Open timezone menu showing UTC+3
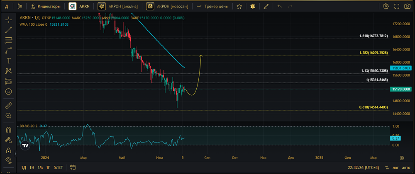415x174 pixels. pos(364,167)
